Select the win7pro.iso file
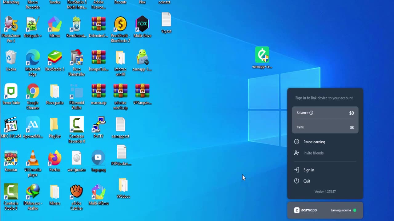The image size is (394, 221). [x=77, y=161]
